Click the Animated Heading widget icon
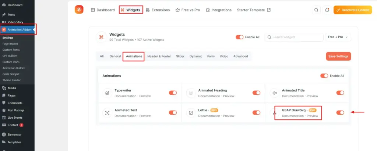Viewport: 377px width, 151px height. pos(191,93)
